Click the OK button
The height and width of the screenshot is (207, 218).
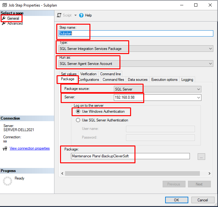[176, 200]
